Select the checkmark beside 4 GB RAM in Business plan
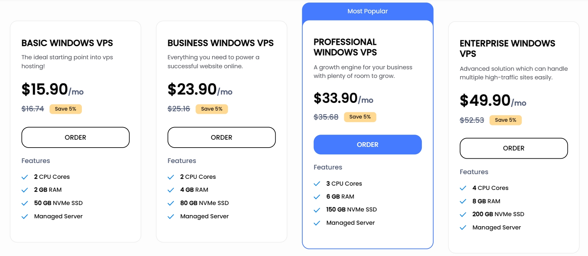 point(171,190)
